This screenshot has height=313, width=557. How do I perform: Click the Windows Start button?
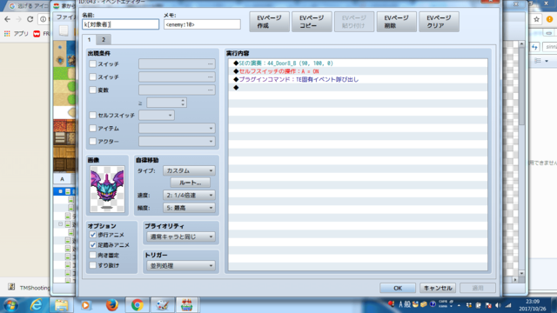click(x=10, y=305)
